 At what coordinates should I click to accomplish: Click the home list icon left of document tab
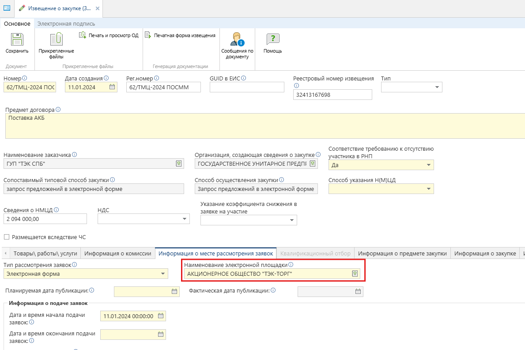click(7, 8)
